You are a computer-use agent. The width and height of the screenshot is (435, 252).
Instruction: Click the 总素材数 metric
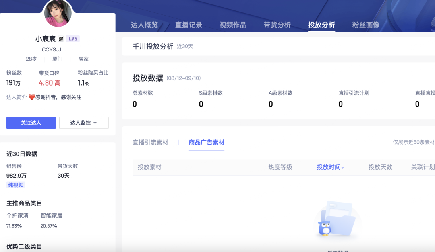[x=143, y=99]
